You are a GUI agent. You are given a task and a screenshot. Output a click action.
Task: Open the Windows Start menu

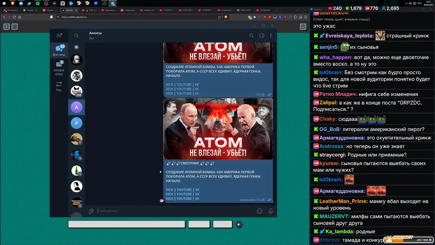pyautogui.click(x=4, y=3)
